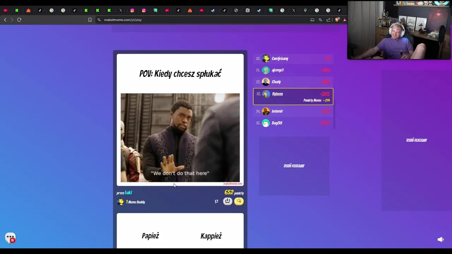Switch to the YouTube tab at far left
This screenshot has width=452, height=254.
(x=5, y=10)
